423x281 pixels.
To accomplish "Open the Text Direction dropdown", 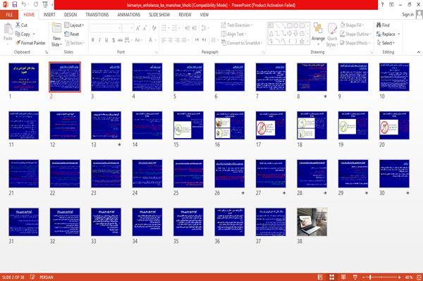I will [237, 25].
